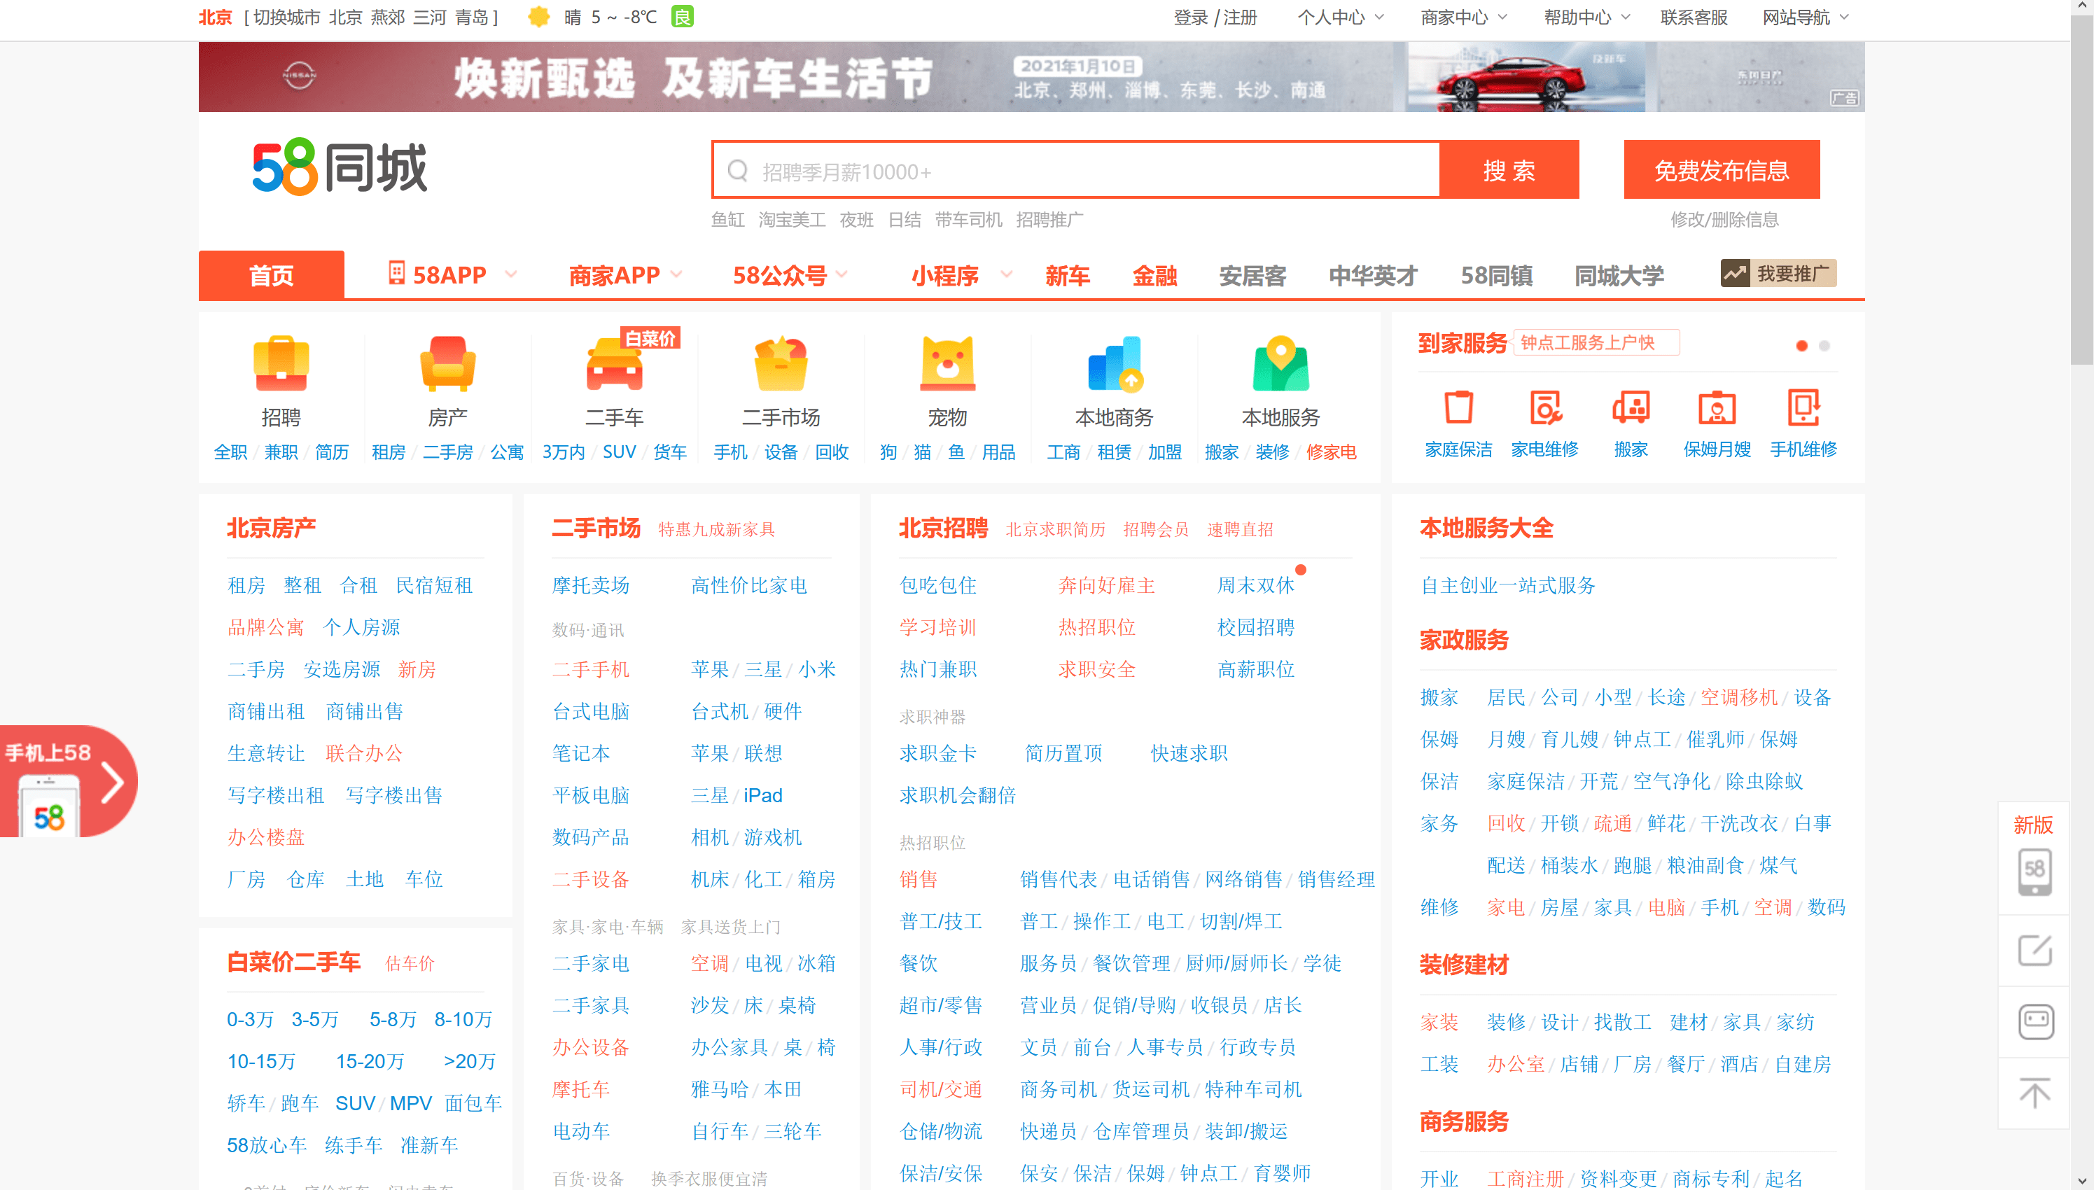This screenshot has width=2094, height=1190.
Task: Select the 首页 home tab
Action: pos(272,274)
